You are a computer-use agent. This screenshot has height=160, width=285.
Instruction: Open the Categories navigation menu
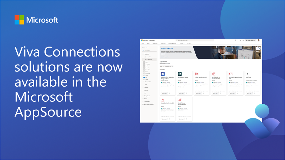click(155, 43)
